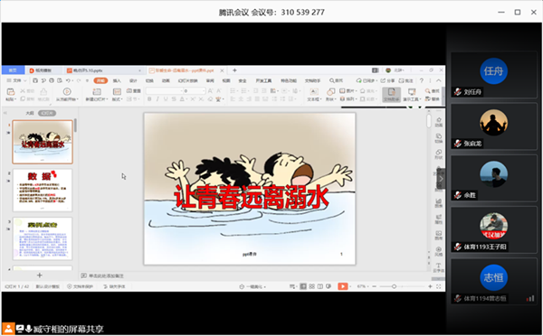Image resolution: width=543 pixels, height=336 pixels.
Task: Click the save icon in quick access bar
Action: pyautogui.click(x=35, y=80)
